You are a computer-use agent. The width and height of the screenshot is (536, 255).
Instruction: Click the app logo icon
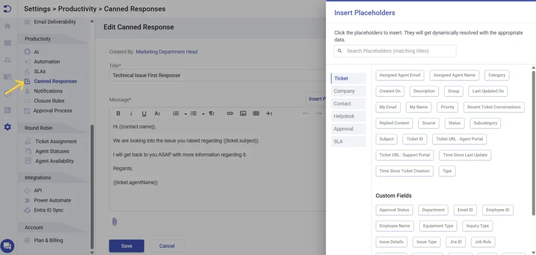click(7, 9)
